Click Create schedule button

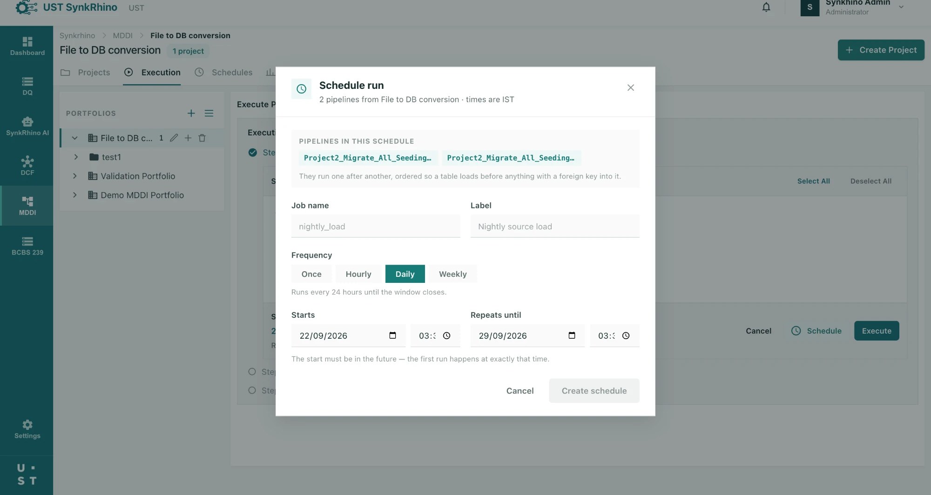(x=594, y=391)
